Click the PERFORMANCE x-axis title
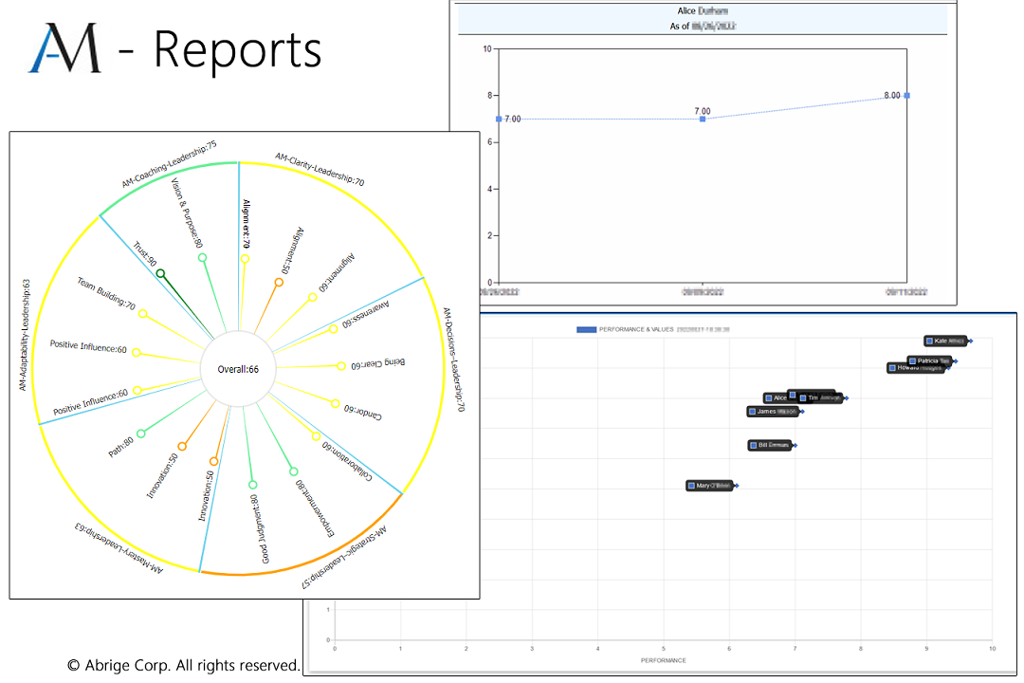 (x=664, y=660)
